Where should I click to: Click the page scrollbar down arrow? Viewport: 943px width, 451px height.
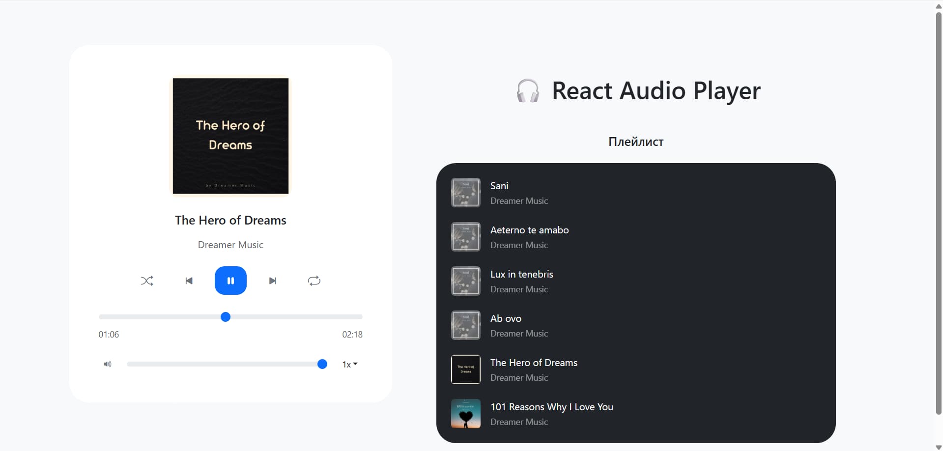(939, 447)
